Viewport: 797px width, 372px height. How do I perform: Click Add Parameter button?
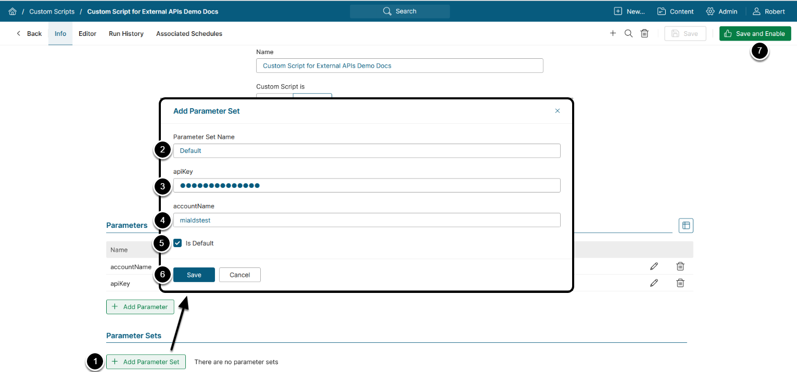pos(140,306)
